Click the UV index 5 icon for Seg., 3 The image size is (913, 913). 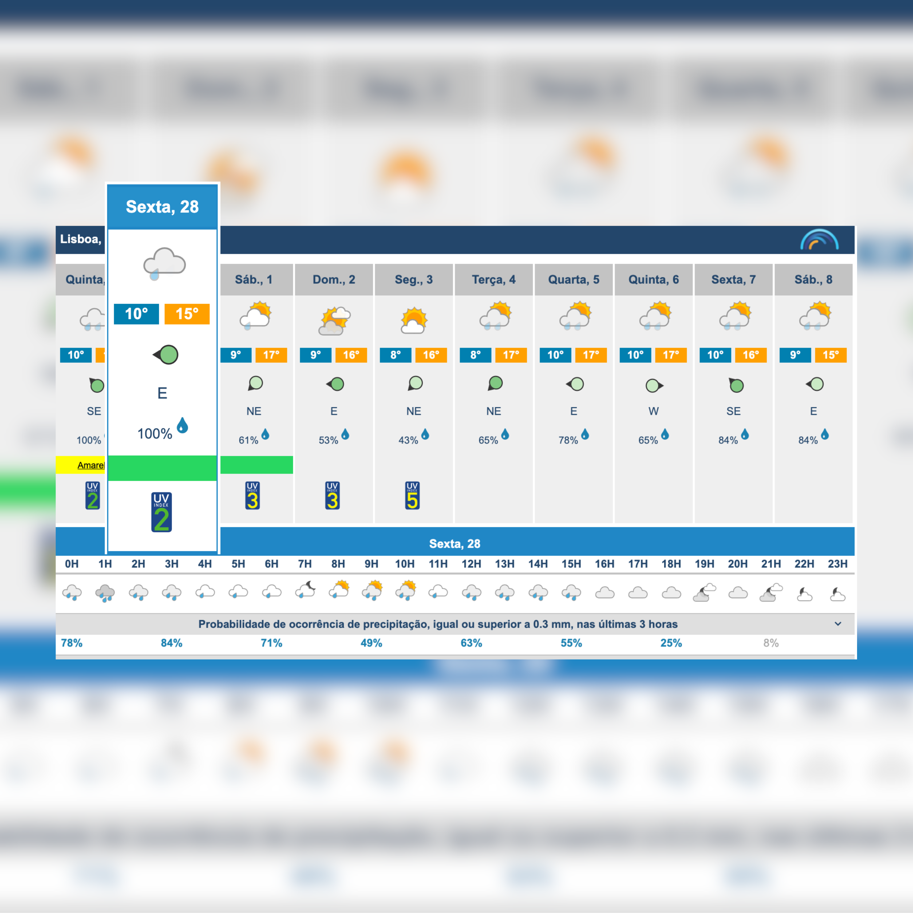(412, 495)
